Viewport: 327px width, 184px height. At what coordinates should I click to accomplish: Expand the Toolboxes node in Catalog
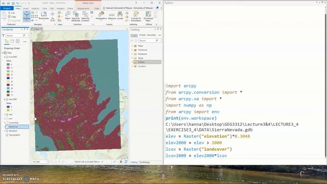[x=132, y=50]
